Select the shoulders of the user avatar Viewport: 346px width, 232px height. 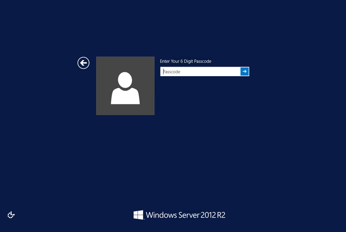click(125, 96)
